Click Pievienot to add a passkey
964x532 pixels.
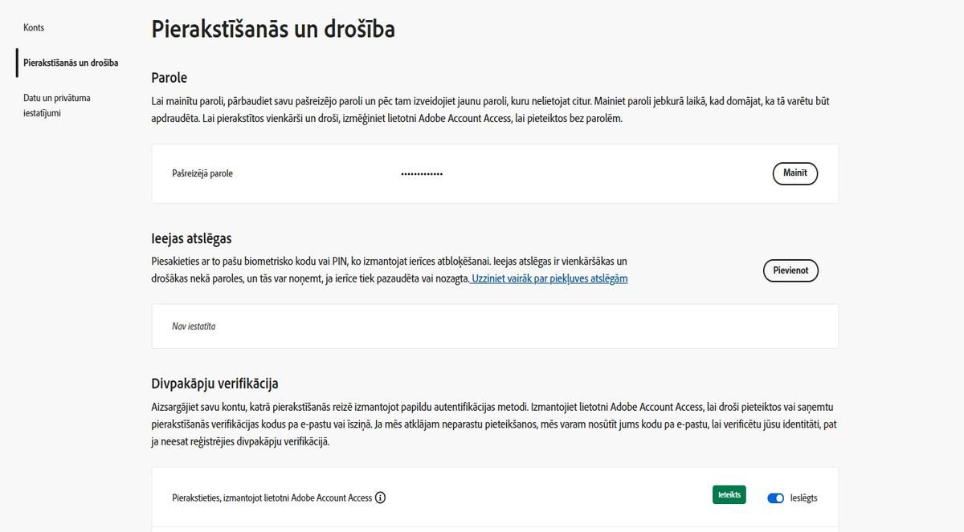tap(790, 270)
